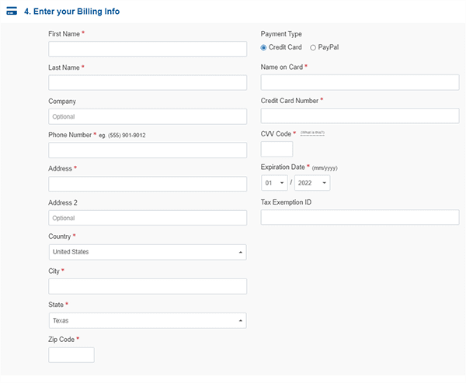Focus the Last Name text box
This screenshot has width=466, height=383.
(x=148, y=82)
